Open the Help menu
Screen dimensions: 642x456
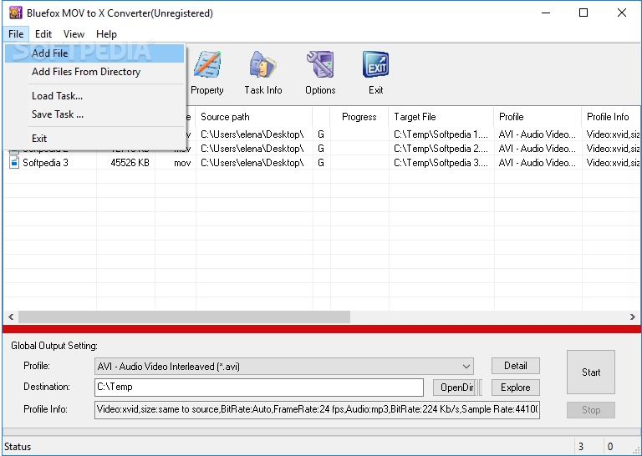(x=106, y=34)
